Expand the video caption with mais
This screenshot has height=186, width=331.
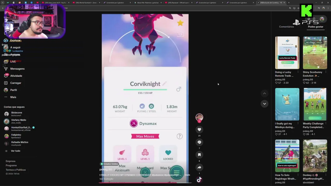[187, 175]
